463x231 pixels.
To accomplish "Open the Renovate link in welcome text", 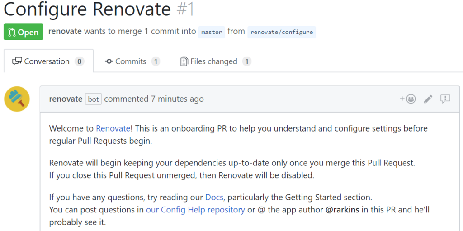I will pyautogui.click(x=113, y=128).
